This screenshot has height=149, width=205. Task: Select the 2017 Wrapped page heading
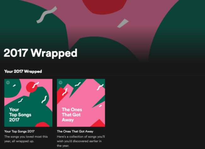click(40, 53)
